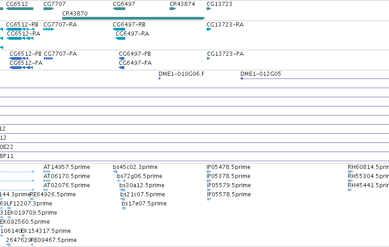This screenshot has height=247, width=389.
Task: Click the RH60814.5prime EST arrow
Action: click(x=351, y=171)
